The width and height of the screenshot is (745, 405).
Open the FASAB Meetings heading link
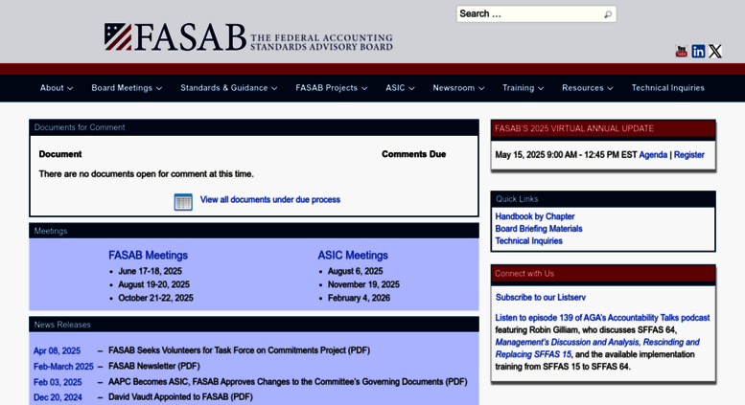[x=148, y=255]
